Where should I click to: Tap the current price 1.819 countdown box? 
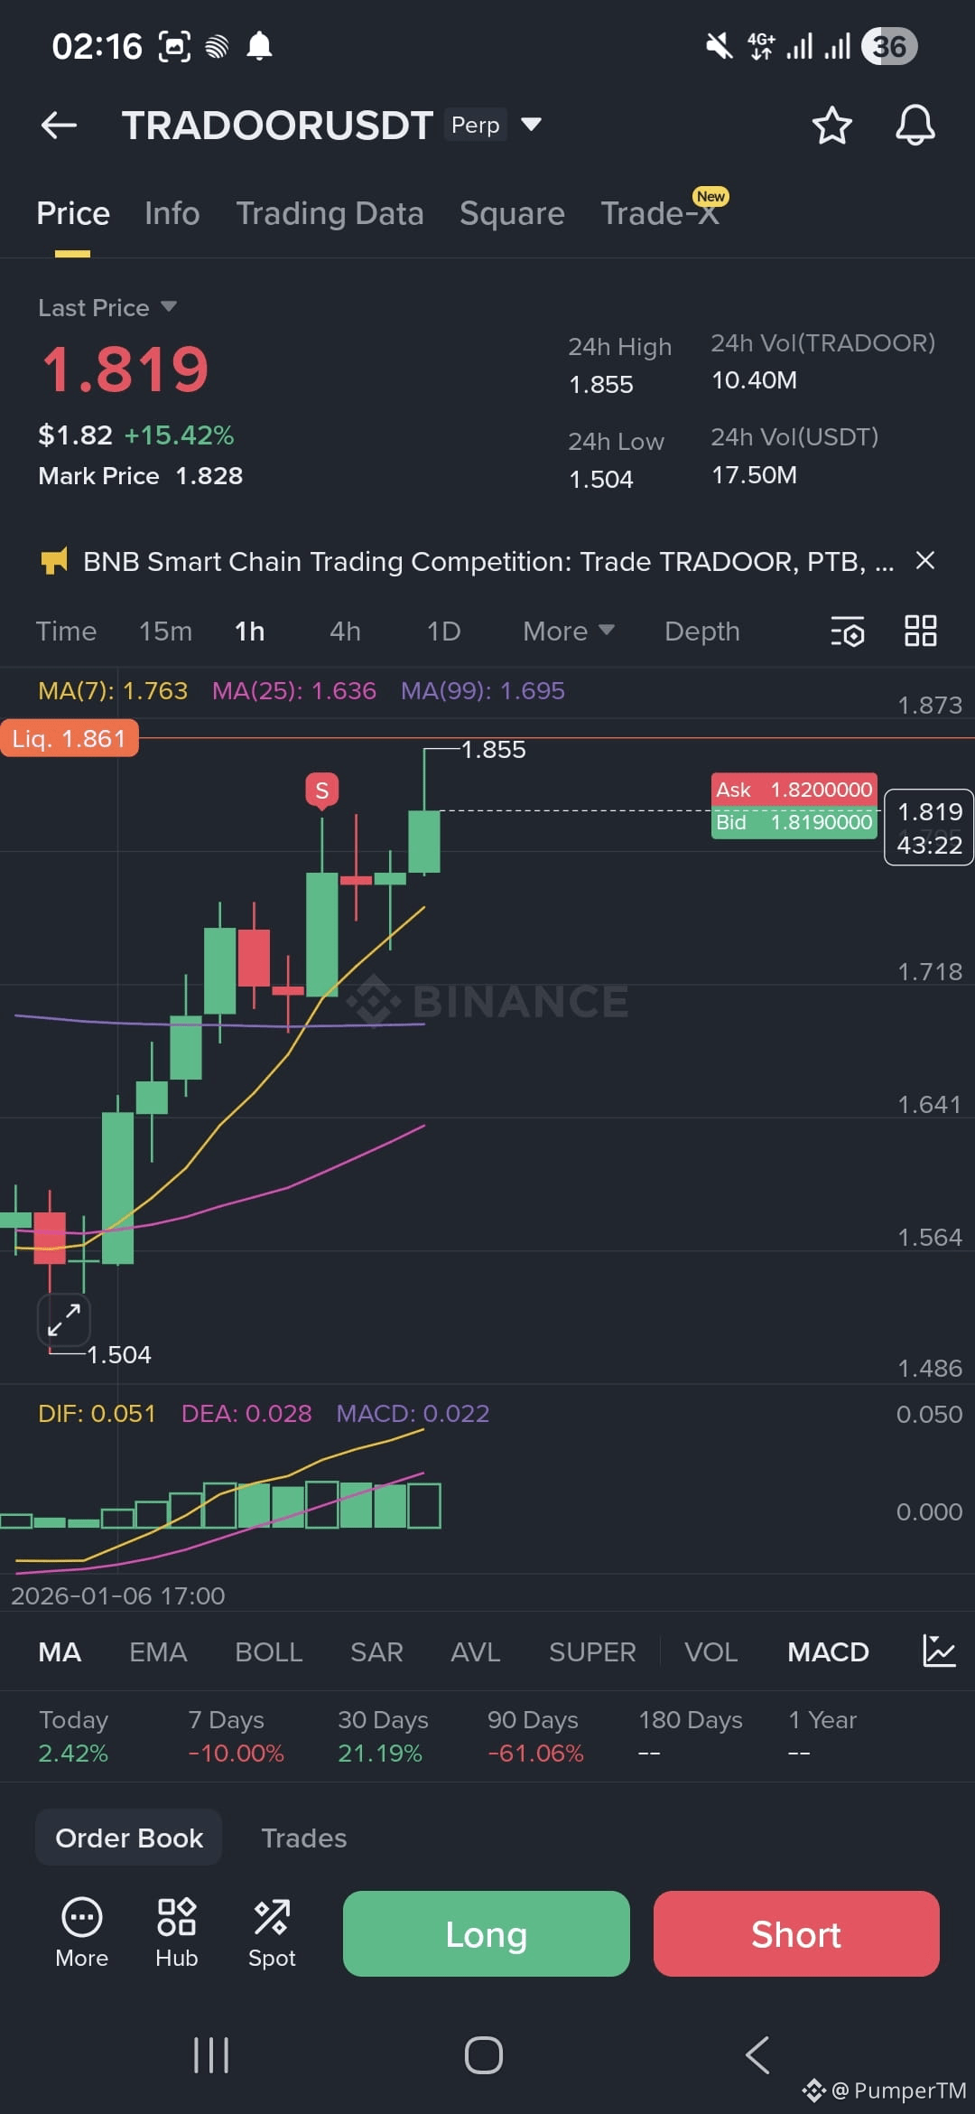[x=929, y=828]
